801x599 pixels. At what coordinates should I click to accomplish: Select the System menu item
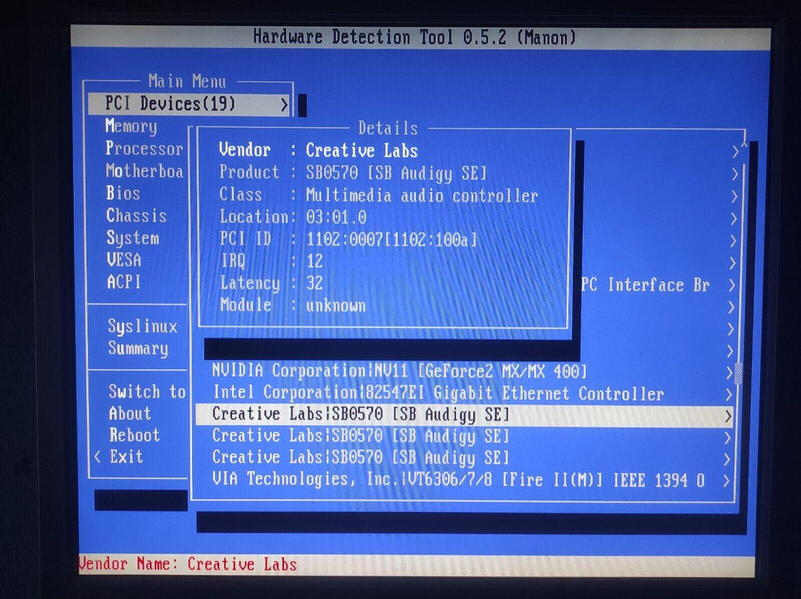click(133, 238)
